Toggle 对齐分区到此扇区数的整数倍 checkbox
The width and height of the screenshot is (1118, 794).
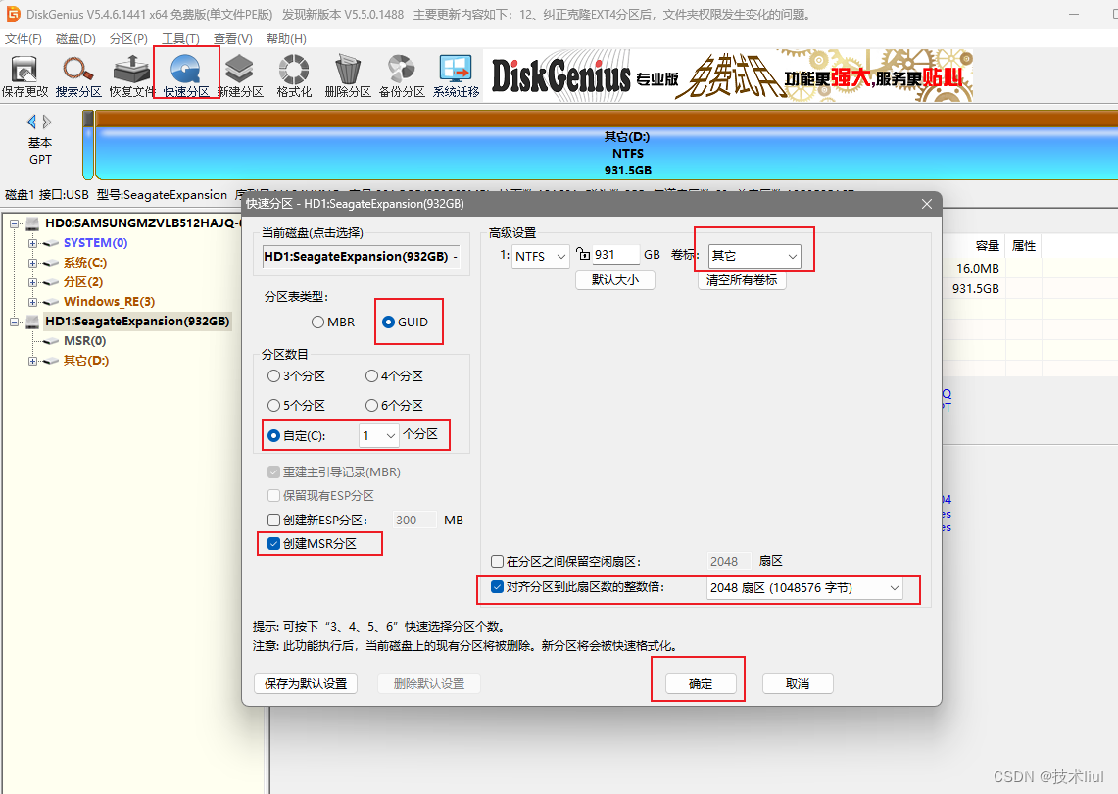pos(498,587)
